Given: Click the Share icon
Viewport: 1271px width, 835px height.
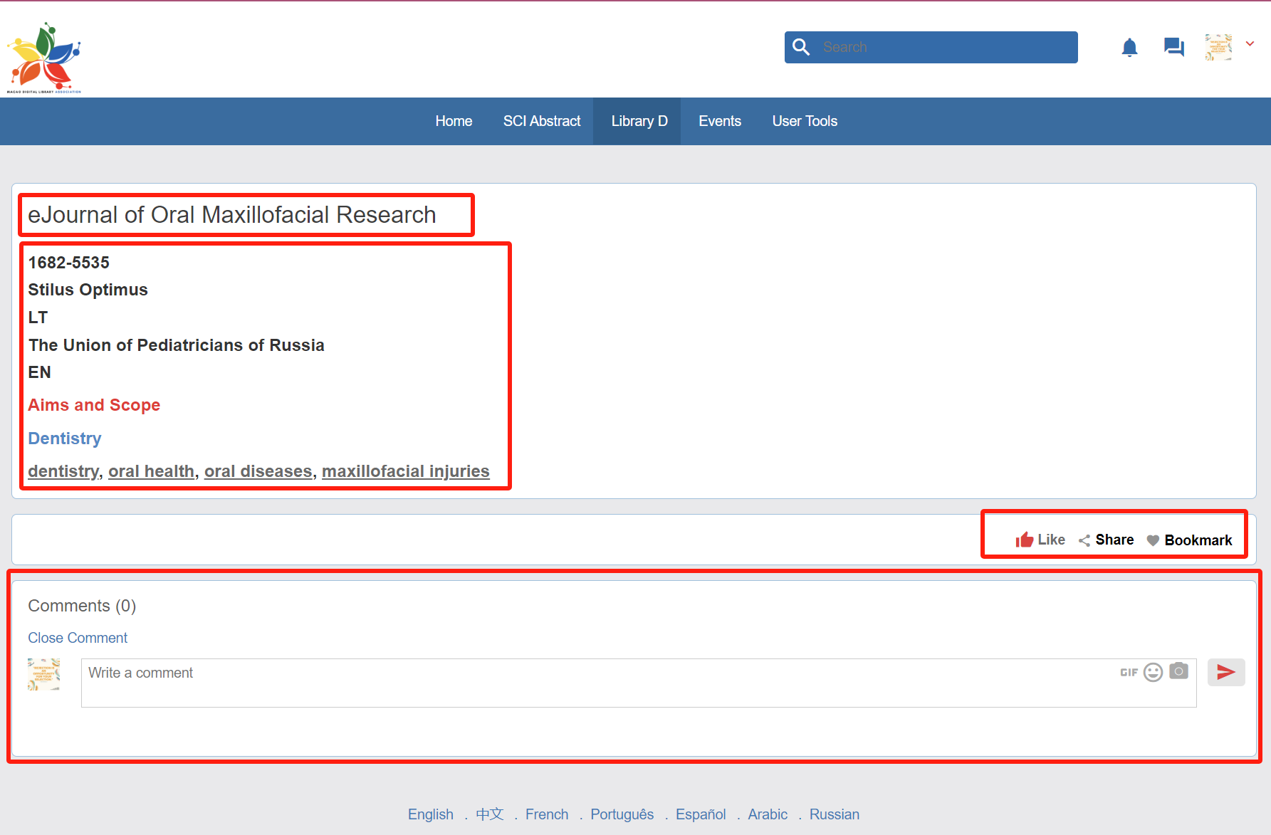Looking at the screenshot, I should [1084, 540].
